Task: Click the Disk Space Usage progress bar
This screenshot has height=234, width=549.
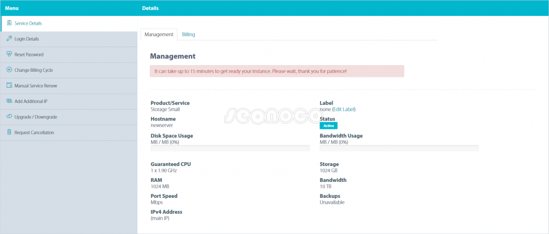Action: coord(230,148)
